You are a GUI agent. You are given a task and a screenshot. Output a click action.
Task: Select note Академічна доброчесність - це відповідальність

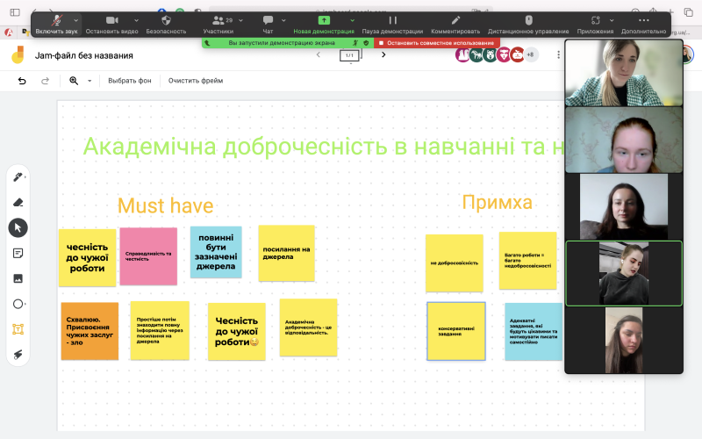309,327
